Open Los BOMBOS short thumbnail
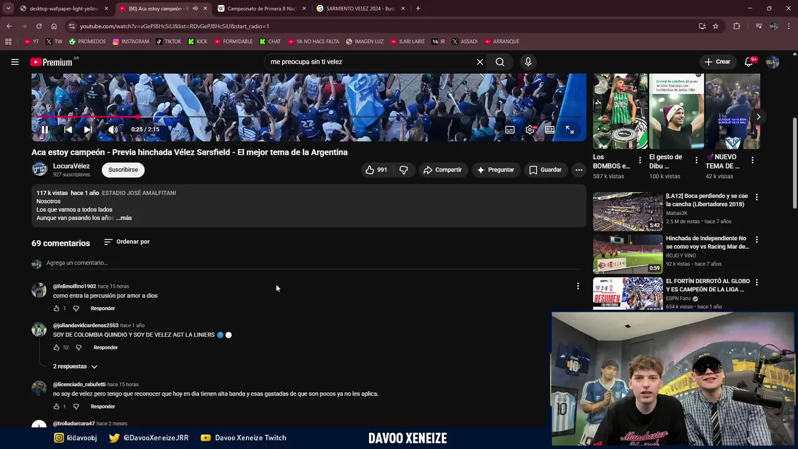This screenshot has width=798, height=449. coord(620,112)
